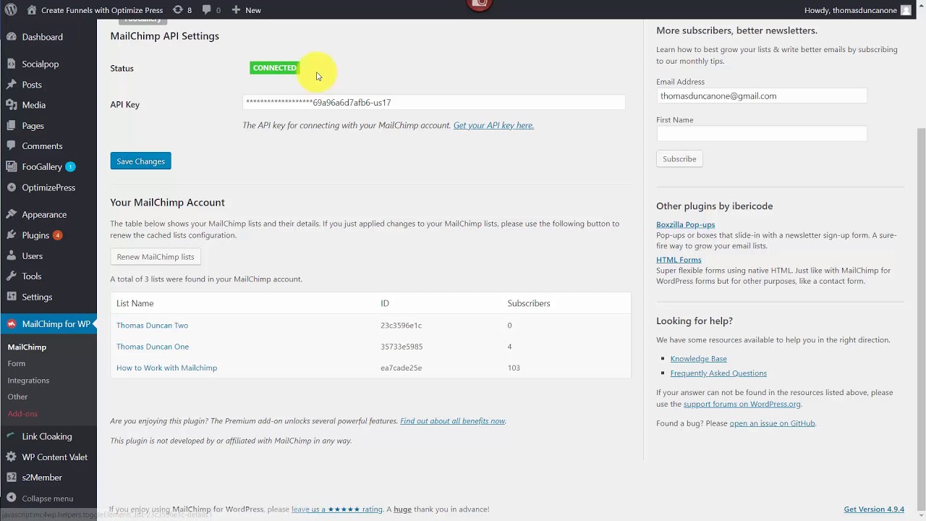Open Frequently Asked Questions link
The height and width of the screenshot is (521, 926).
718,373
